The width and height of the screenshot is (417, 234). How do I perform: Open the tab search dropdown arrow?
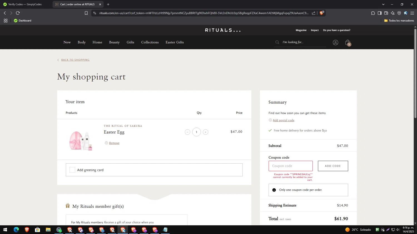[x=383, y=4]
